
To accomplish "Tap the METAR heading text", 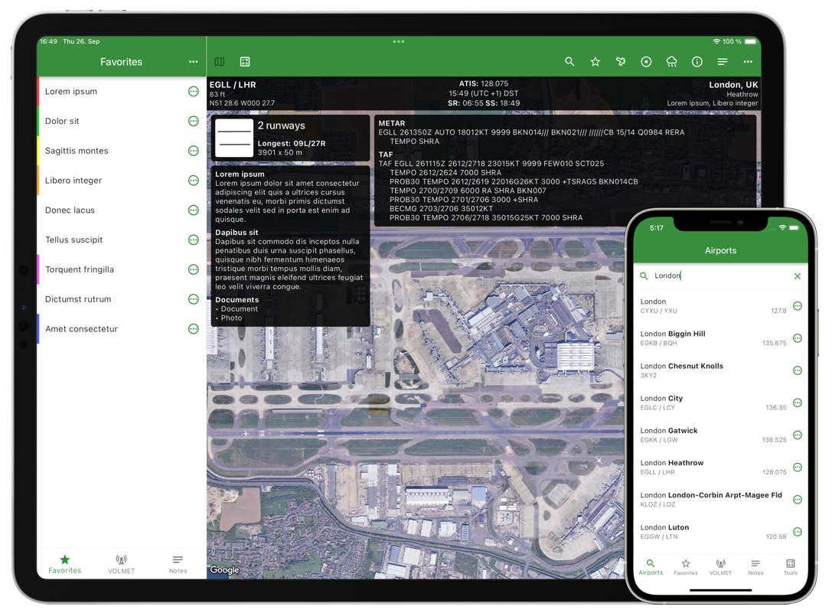I will 392,123.
